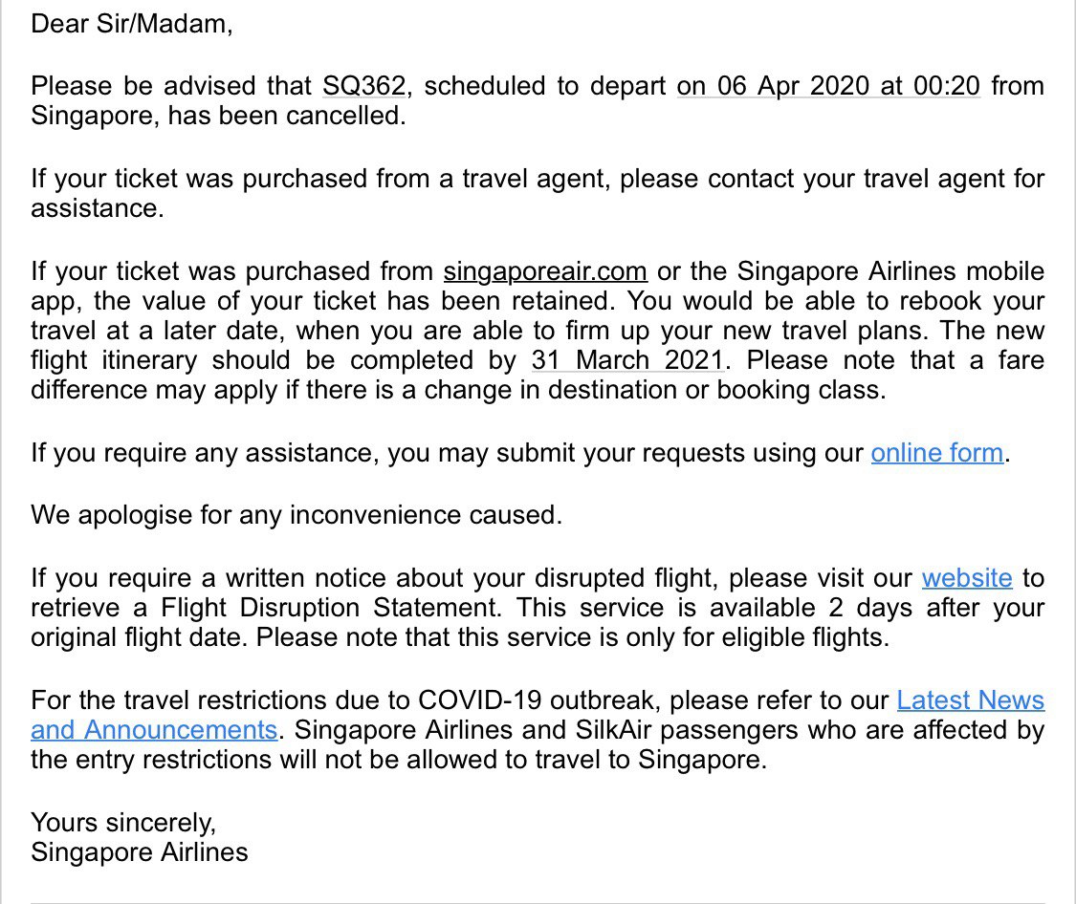Image resolution: width=1076 pixels, height=904 pixels.
Task: Click the 31 March 2021 deadline date
Action: (627, 360)
